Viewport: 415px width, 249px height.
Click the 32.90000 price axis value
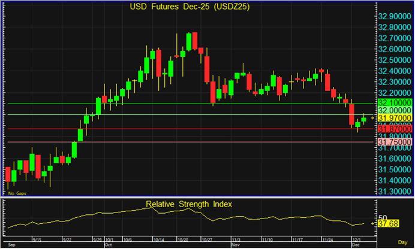point(394,17)
